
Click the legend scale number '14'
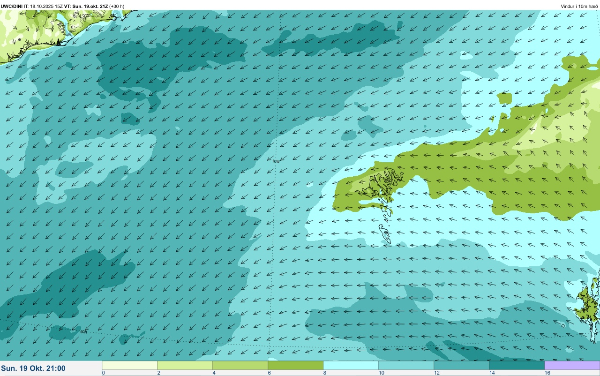(492, 373)
